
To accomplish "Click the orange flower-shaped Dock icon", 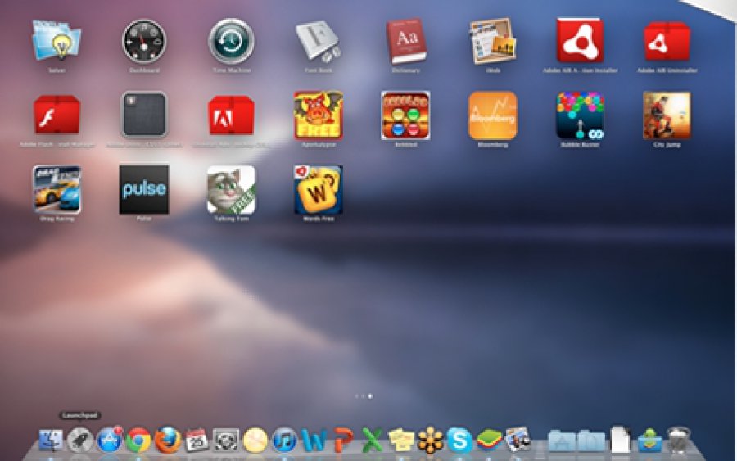I will tap(431, 441).
